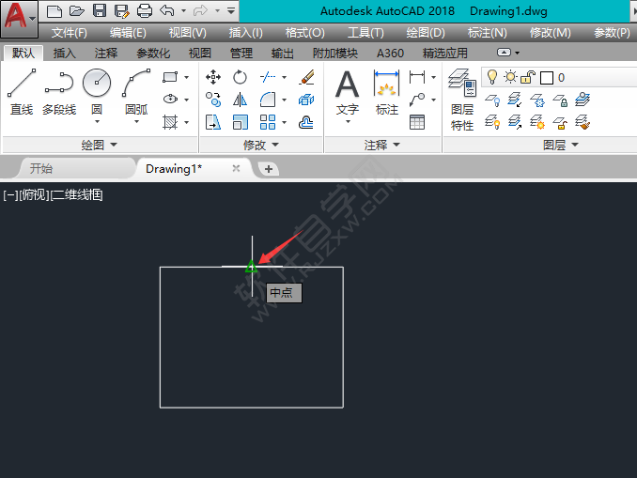Toggle layer freeze sun icon
Screen dimensions: 637x478
pos(510,77)
